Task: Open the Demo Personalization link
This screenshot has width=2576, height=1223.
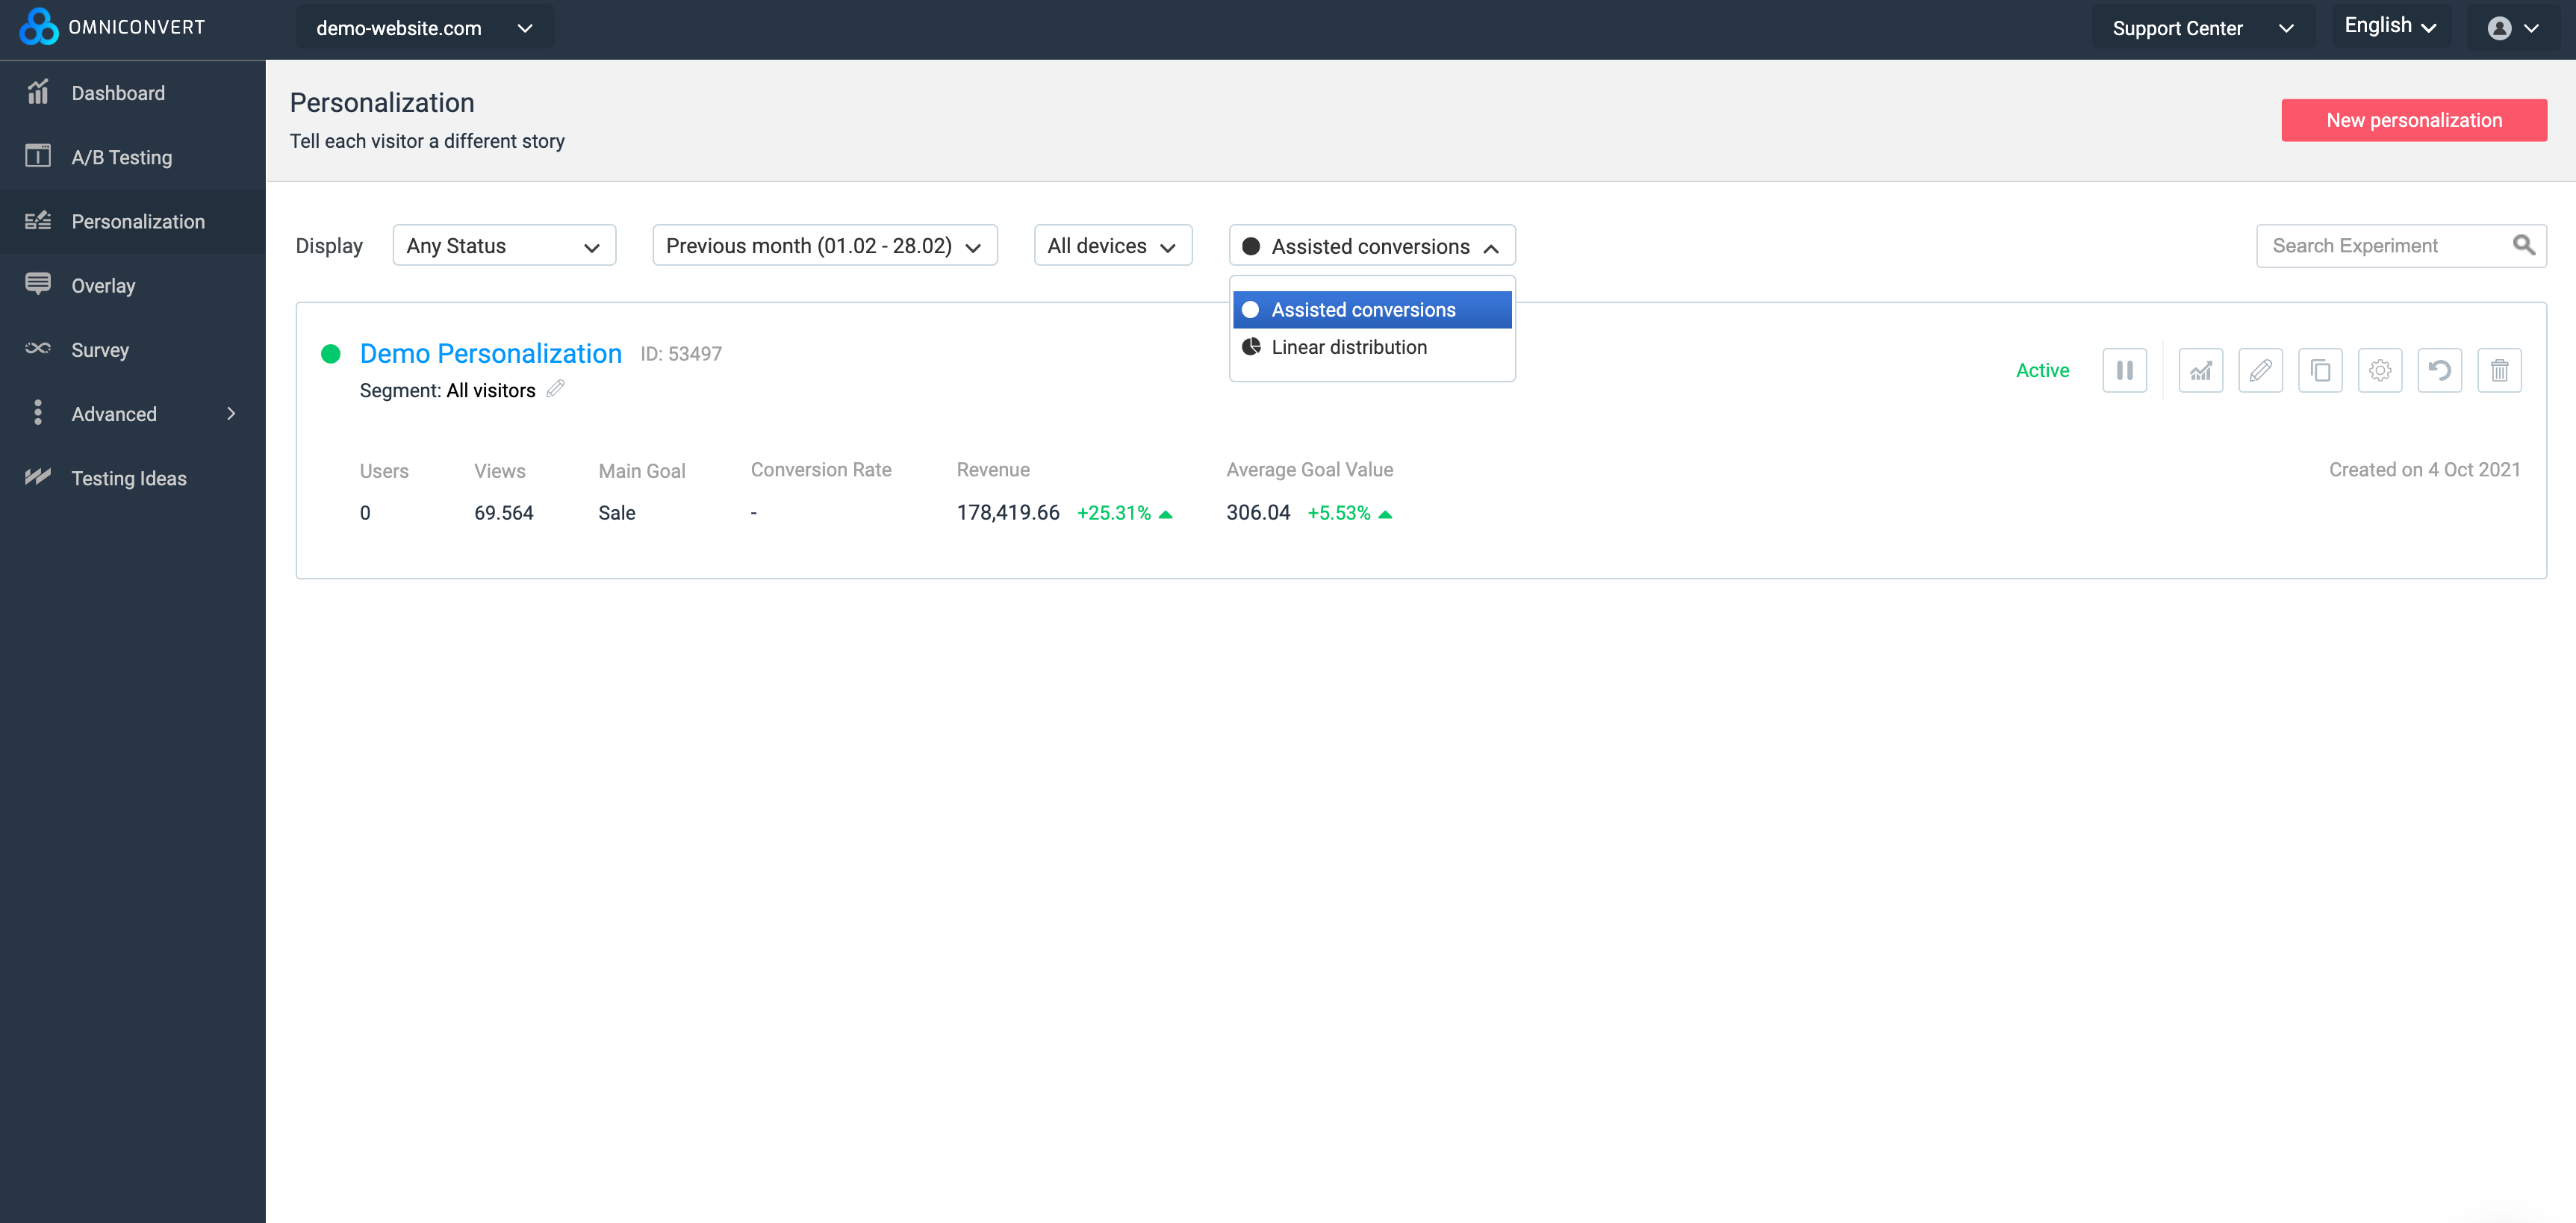Action: click(x=490, y=353)
